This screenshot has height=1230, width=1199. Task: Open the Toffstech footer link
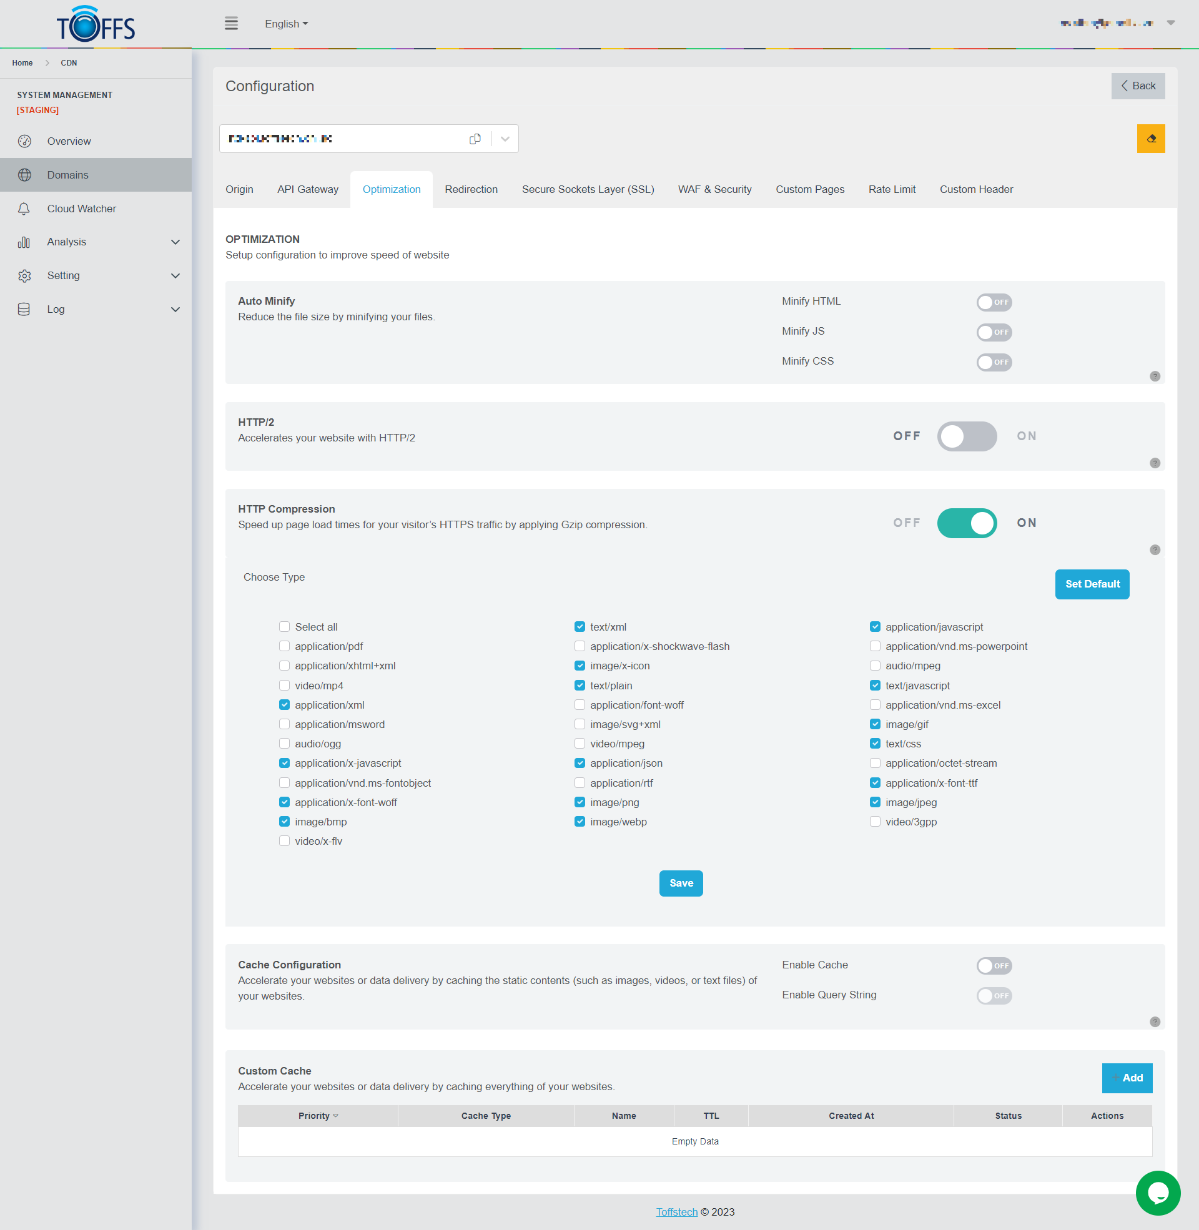click(x=676, y=1212)
